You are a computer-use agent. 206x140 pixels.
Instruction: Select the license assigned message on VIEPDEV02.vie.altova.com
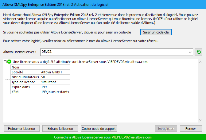click(x=80, y=62)
